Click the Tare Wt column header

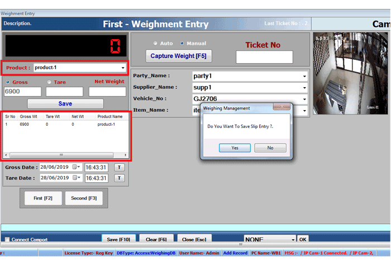(x=53, y=117)
